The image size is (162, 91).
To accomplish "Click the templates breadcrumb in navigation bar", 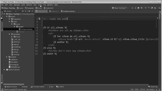I will click(29, 8).
